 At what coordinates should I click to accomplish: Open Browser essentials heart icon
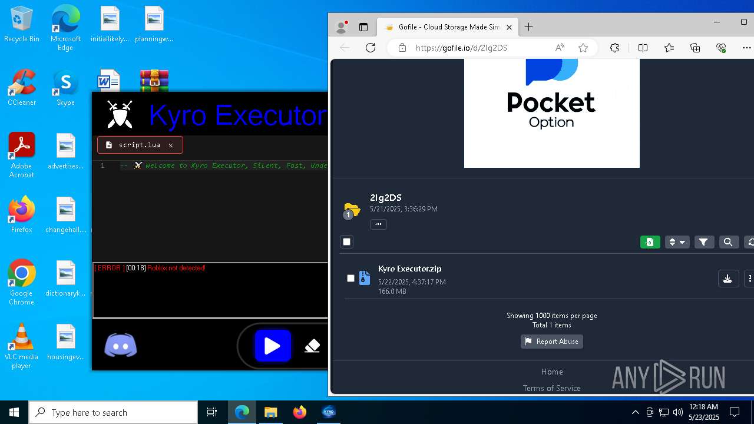click(721, 48)
